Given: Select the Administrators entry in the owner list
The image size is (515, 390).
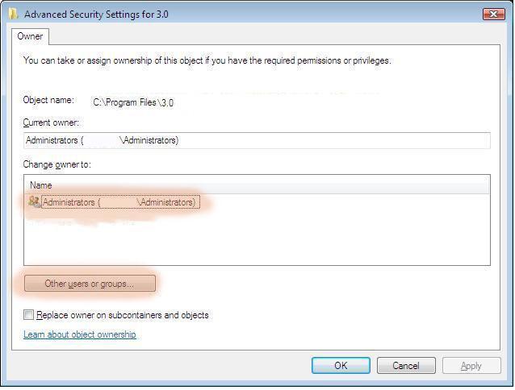Looking at the screenshot, I should [x=120, y=202].
